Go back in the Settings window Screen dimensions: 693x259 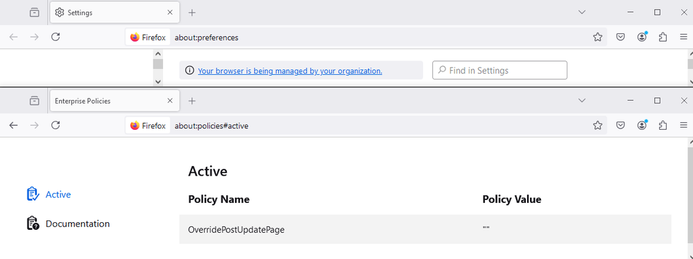13,37
